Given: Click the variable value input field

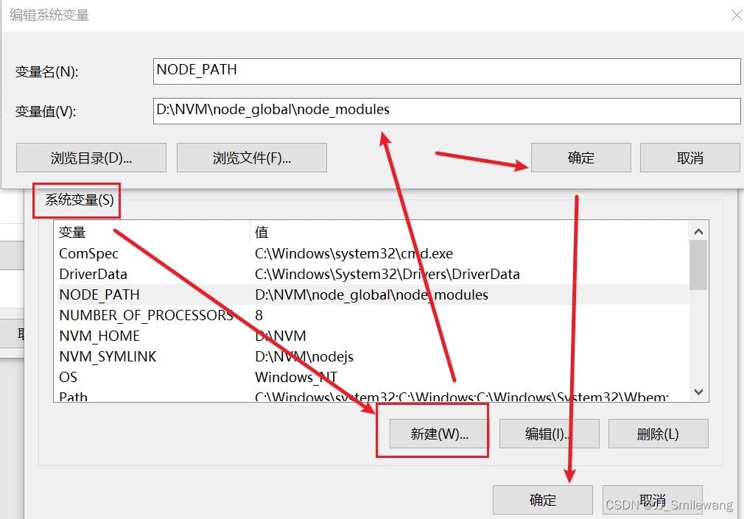Looking at the screenshot, I should (446, 111).
